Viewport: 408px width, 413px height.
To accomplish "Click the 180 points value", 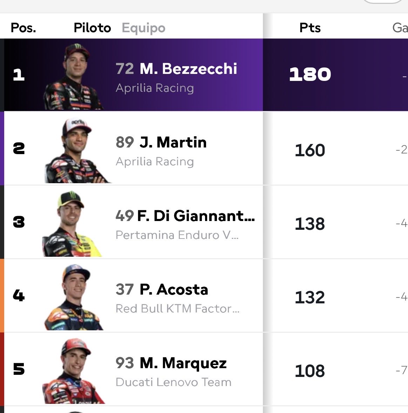I will pyautogui.click(x=310, y=74).
